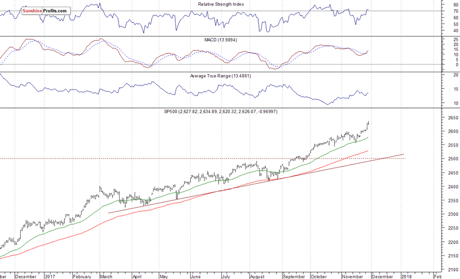Click the 2150 price axis label
Screen dimensions: 460x279
[x=454, y=256]
